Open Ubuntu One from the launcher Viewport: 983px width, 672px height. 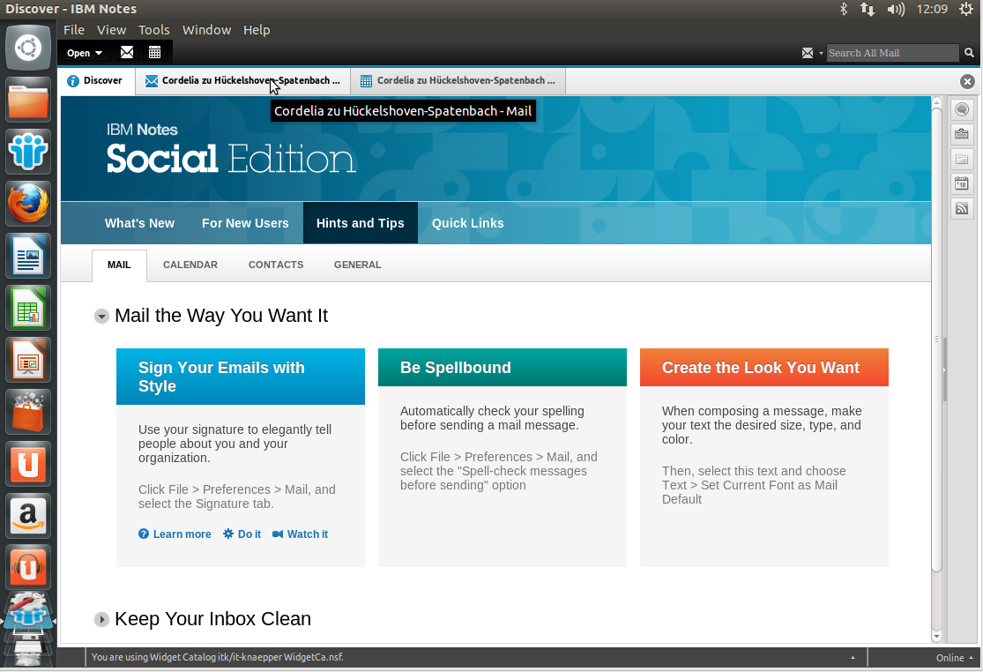[28, 464]
